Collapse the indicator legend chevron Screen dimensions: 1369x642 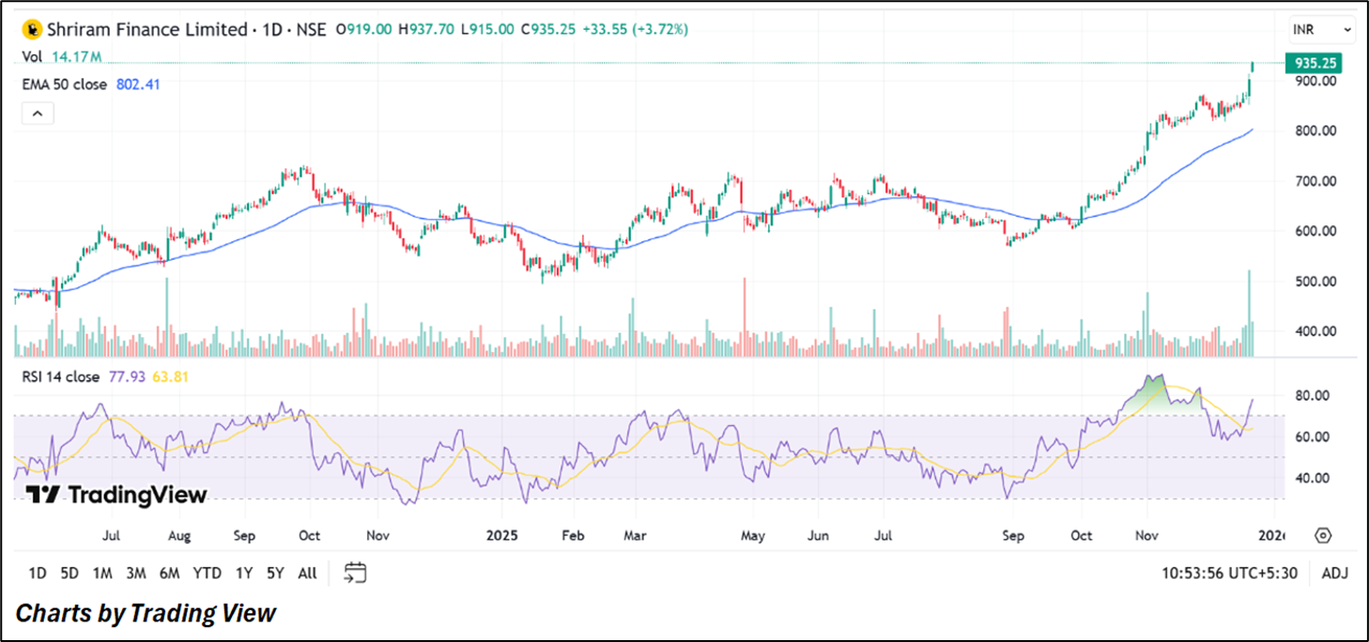(x=38, y=114)
